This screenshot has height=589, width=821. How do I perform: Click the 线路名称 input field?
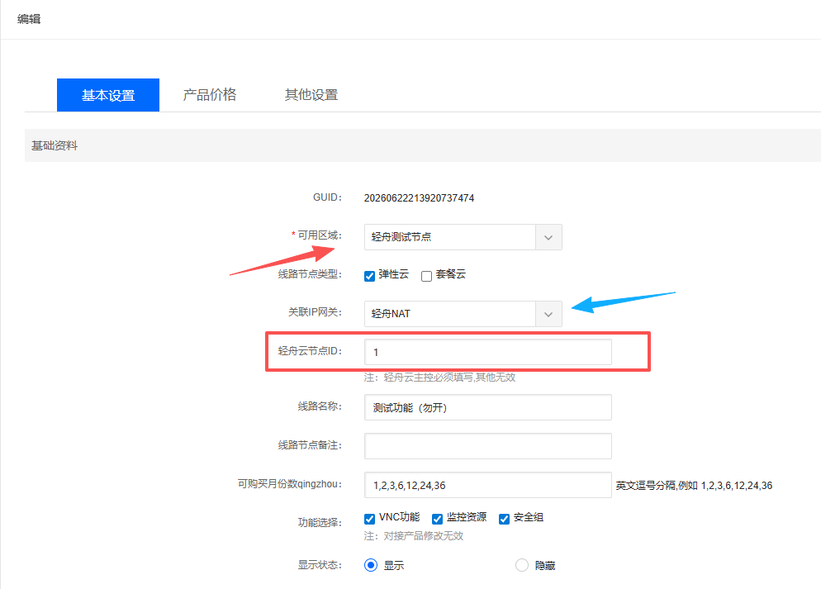(x=488, y=407)
